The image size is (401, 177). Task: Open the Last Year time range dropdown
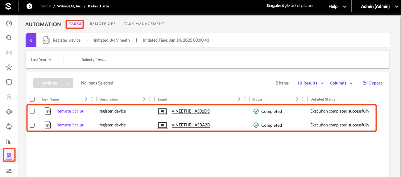41,60
